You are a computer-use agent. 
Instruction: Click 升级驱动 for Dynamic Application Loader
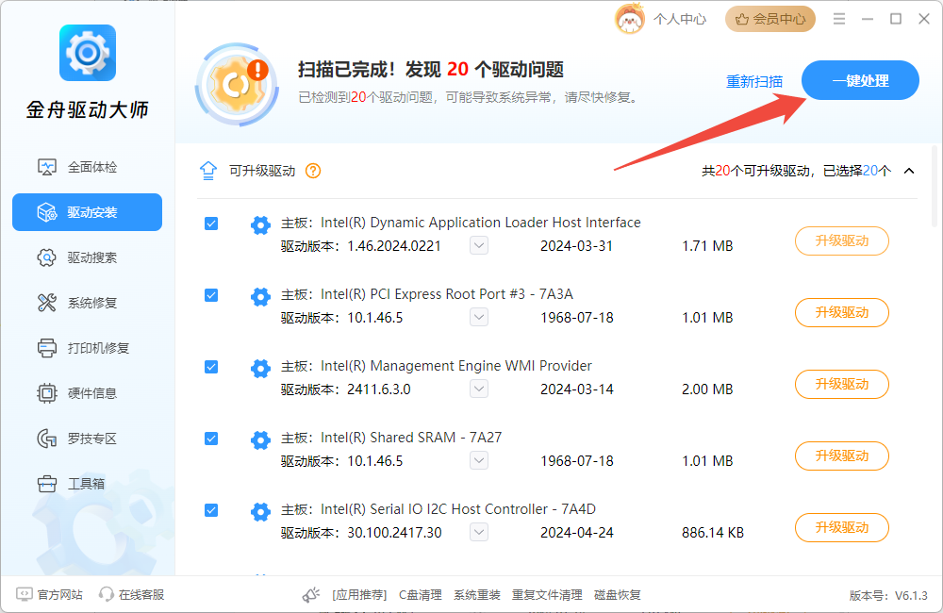[842, 240]
